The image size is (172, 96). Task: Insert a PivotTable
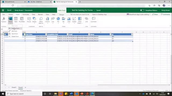[x=22, y=20]
